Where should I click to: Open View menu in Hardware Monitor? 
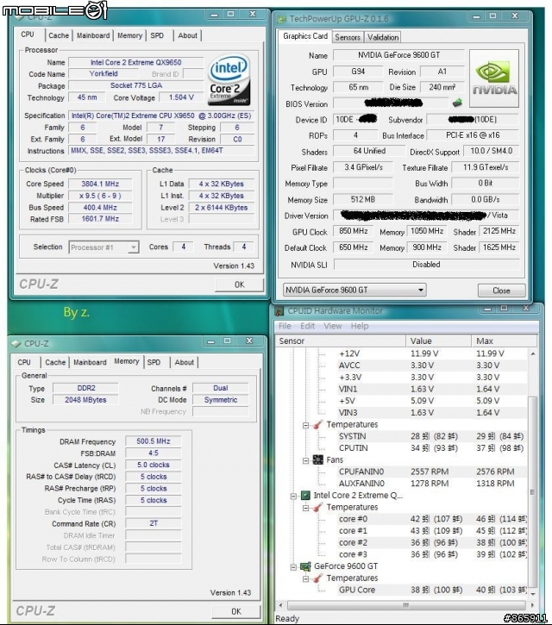[333, 326]
